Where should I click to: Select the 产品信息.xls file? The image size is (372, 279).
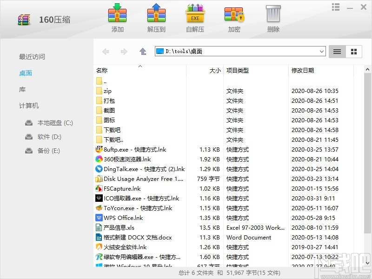(120, 227)
